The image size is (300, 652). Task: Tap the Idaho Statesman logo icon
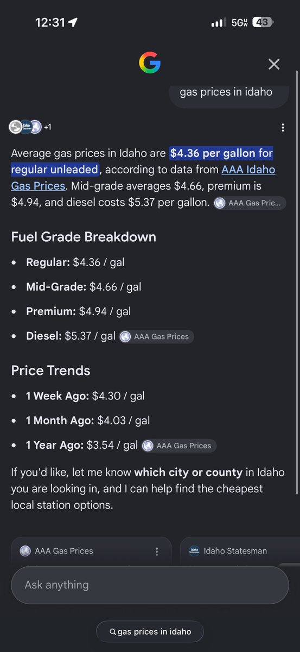[194, 551]
